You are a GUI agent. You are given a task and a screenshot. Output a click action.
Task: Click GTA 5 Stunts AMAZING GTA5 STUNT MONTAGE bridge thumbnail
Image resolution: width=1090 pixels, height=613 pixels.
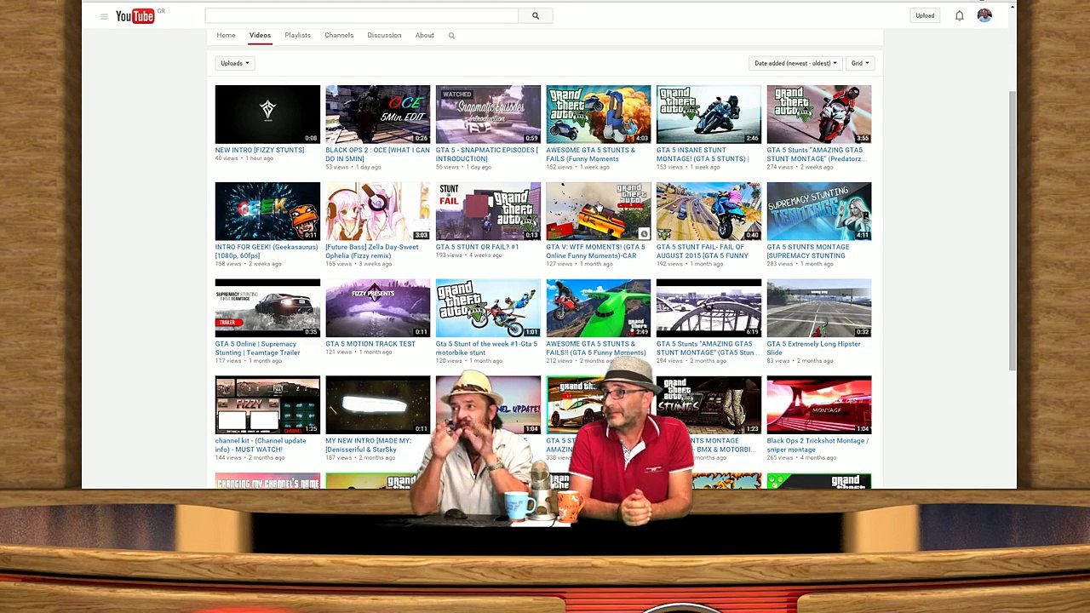708,308
